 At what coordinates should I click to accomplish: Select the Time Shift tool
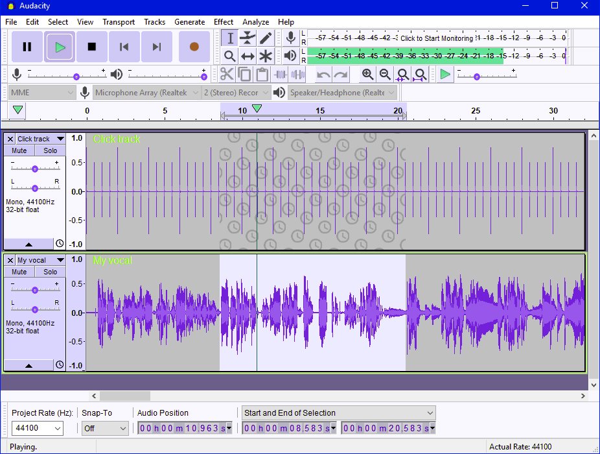coord(248,56)
